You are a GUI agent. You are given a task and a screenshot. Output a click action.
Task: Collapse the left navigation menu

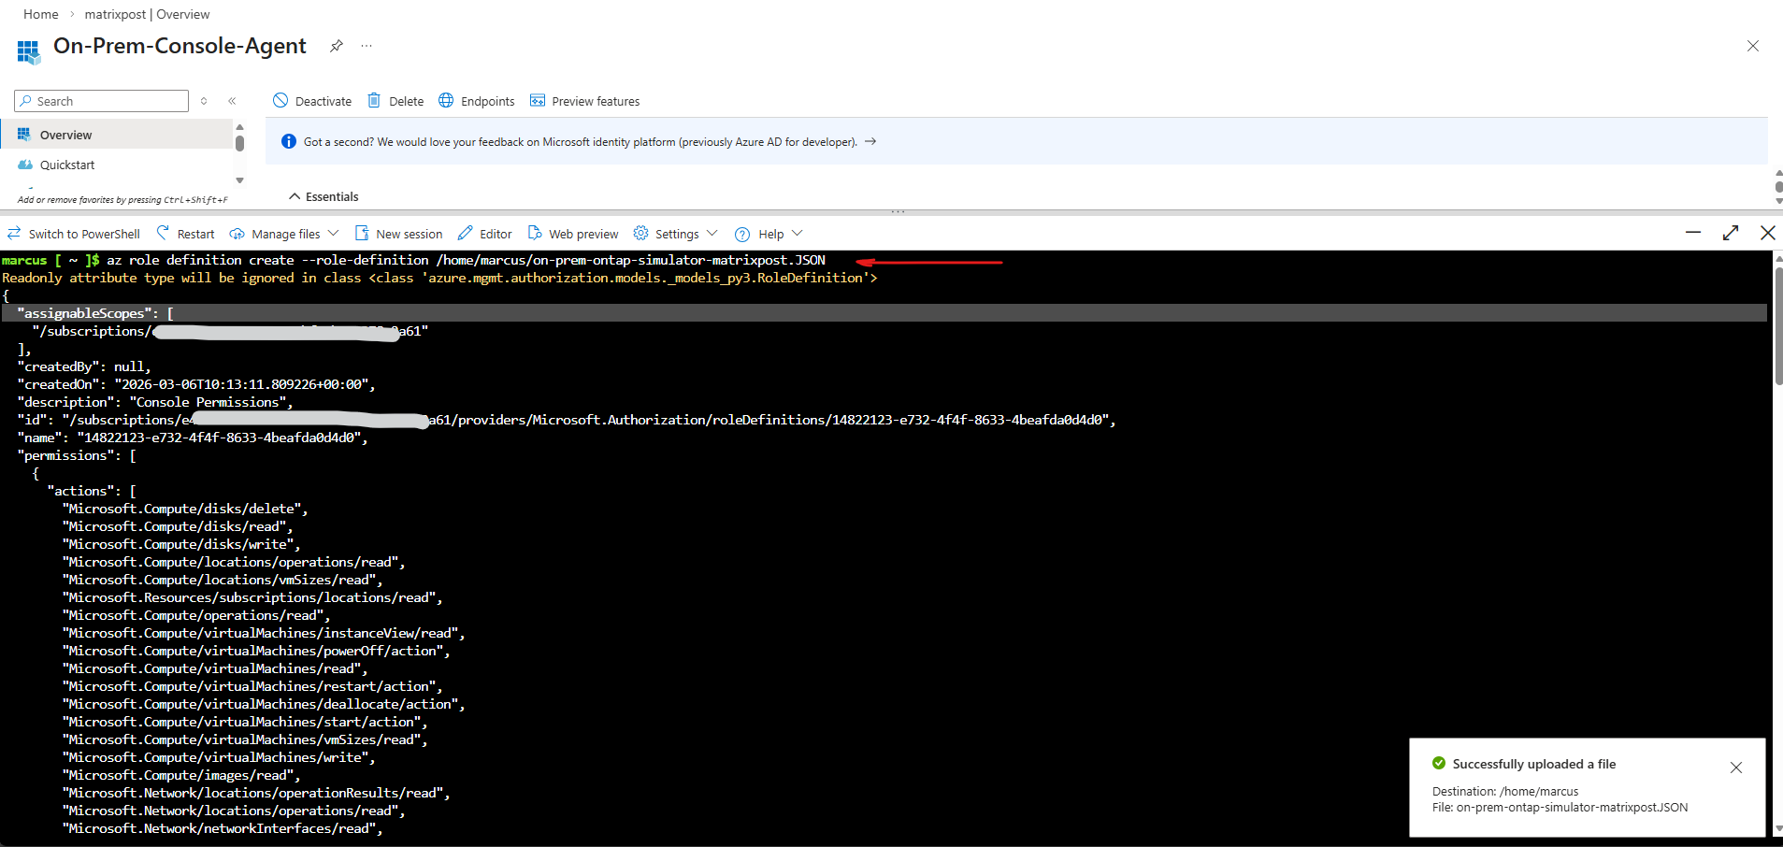tap(232, 101)
